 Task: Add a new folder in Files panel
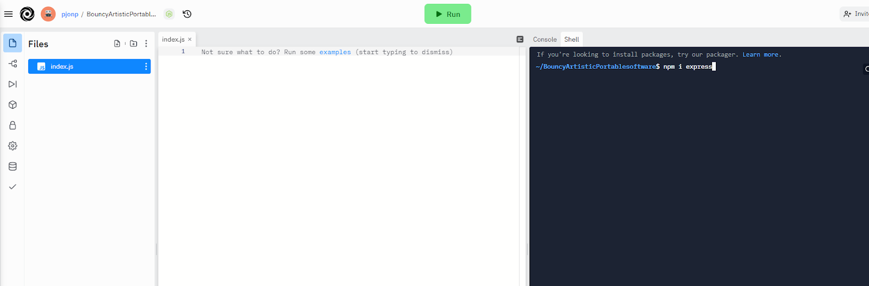(x=134, y=43)
